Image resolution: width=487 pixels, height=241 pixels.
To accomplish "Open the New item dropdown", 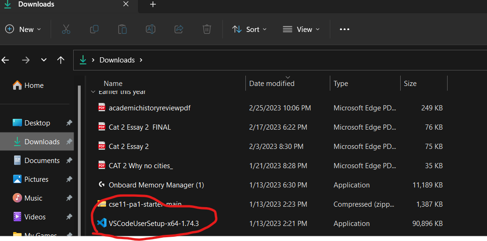I will click(23, 29).
